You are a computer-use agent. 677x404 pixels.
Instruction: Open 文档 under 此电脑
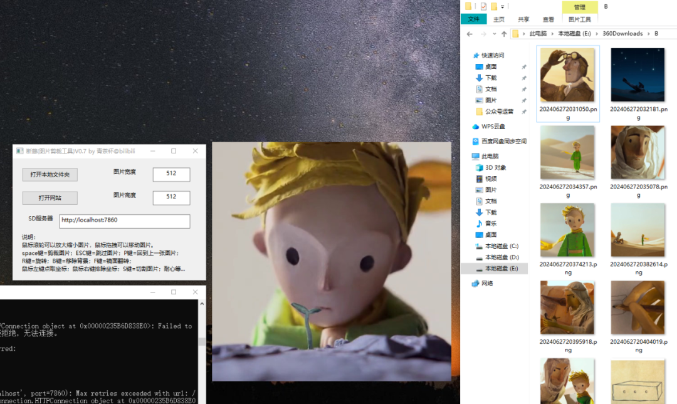tap(491, 202)
